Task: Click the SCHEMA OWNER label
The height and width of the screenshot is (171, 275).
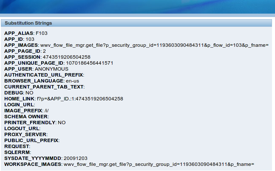Action: (x=26, y=117)
